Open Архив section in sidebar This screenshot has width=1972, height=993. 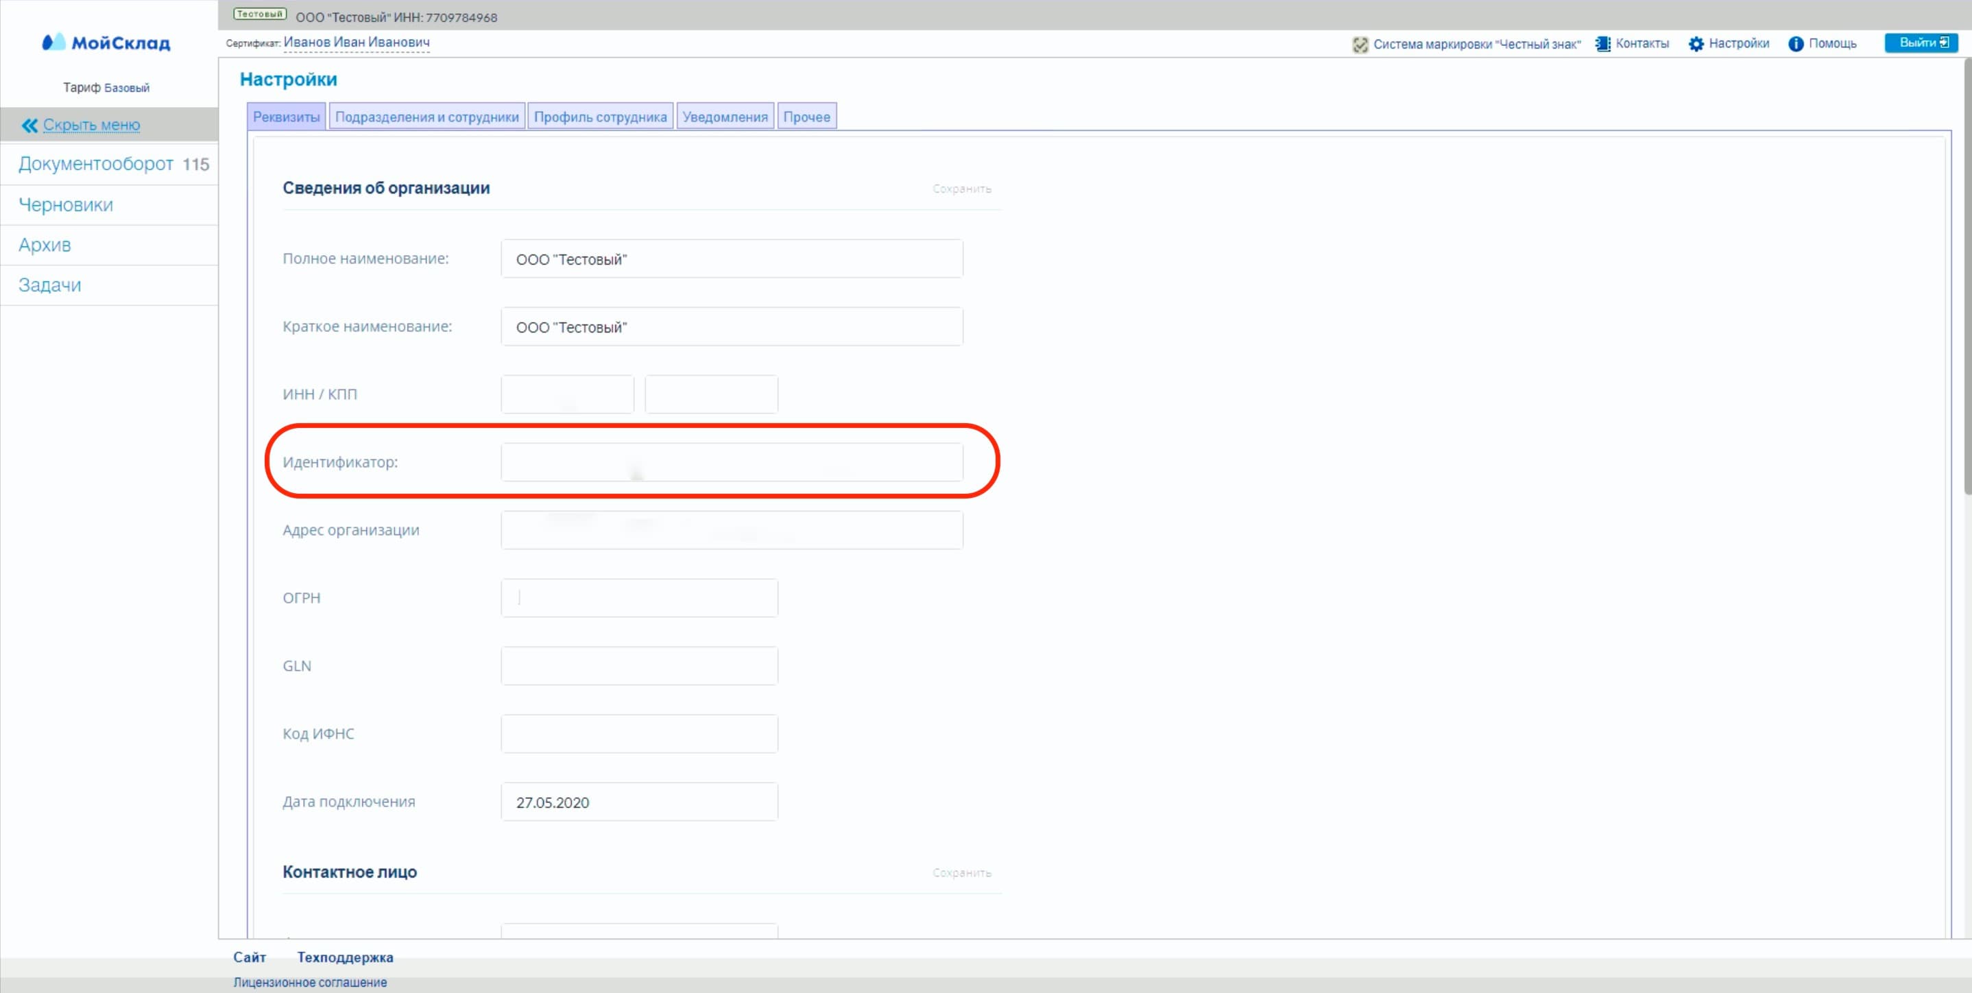point(45,245)
